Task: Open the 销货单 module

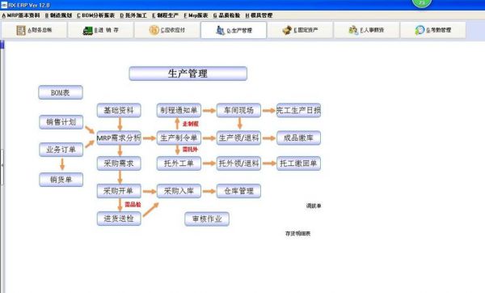Action: 61,180
